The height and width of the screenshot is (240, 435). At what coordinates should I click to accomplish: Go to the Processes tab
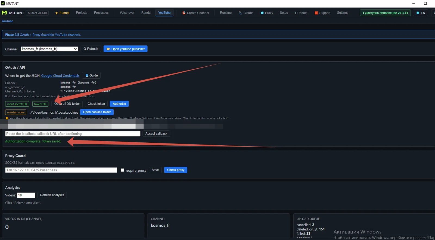pos(101,13)
